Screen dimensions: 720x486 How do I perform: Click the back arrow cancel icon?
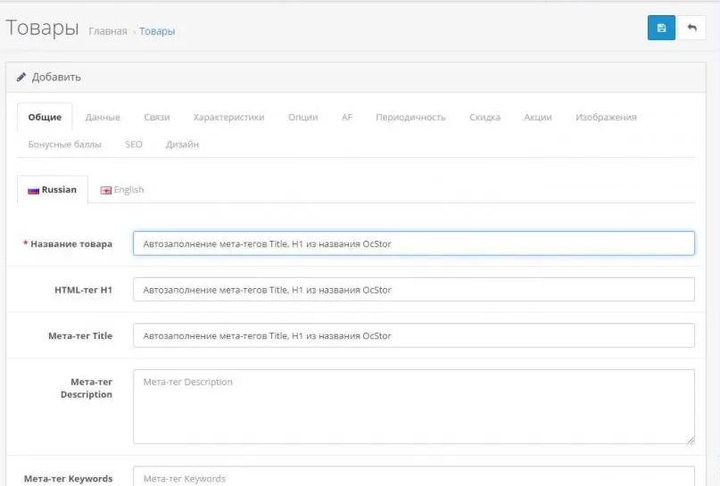click(691, 28)
